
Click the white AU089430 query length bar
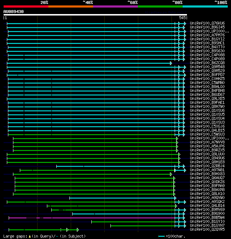[x=95, y=15]
